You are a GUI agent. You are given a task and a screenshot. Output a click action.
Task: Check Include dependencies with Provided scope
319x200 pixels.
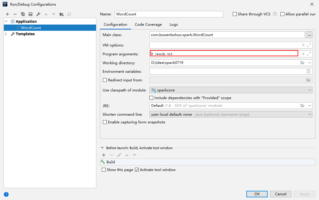coord(151,98)
